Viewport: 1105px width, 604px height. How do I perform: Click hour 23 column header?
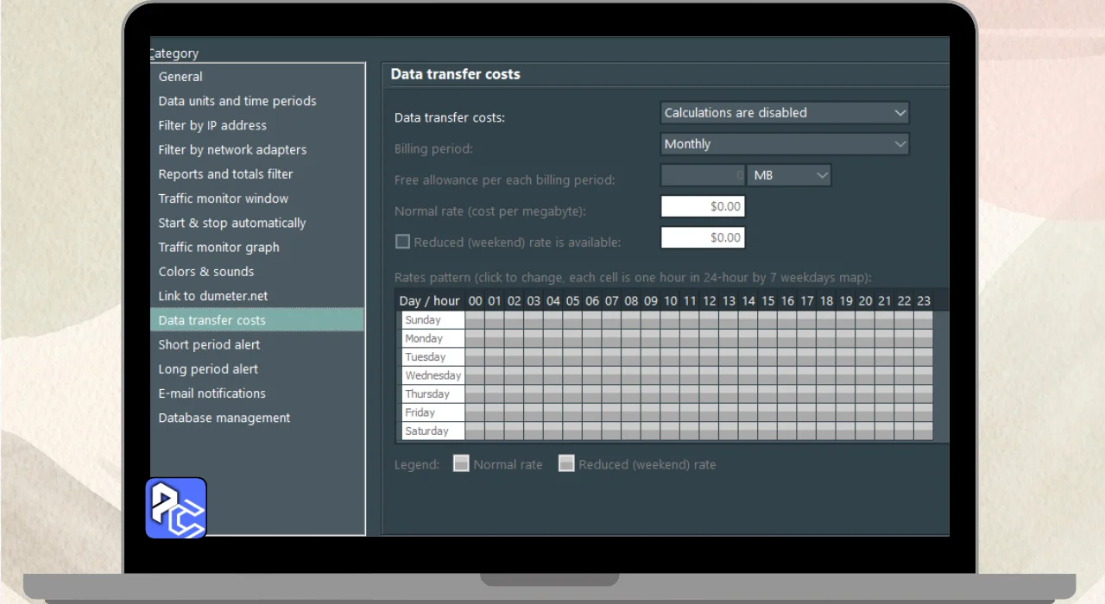tap(924, 301)
